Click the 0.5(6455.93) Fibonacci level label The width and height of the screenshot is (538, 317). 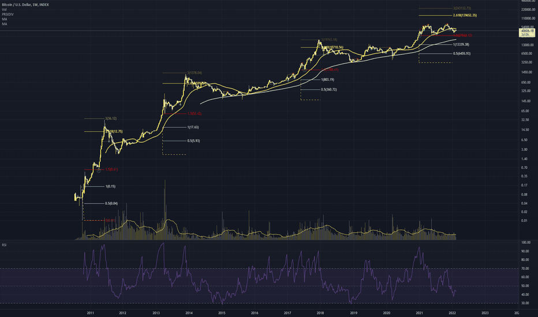coord(461,54)
